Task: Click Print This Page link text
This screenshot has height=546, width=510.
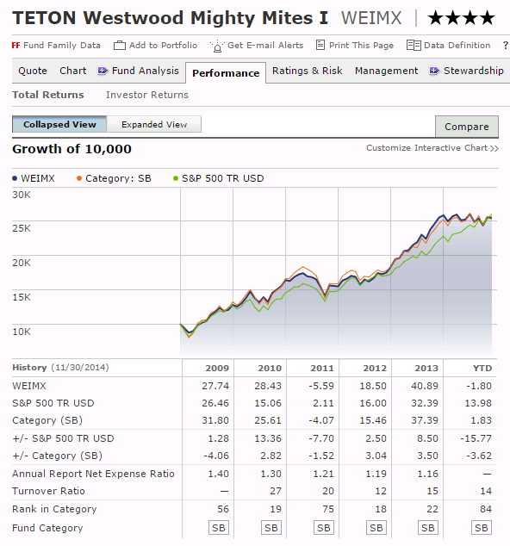Action: coord(361,46)
